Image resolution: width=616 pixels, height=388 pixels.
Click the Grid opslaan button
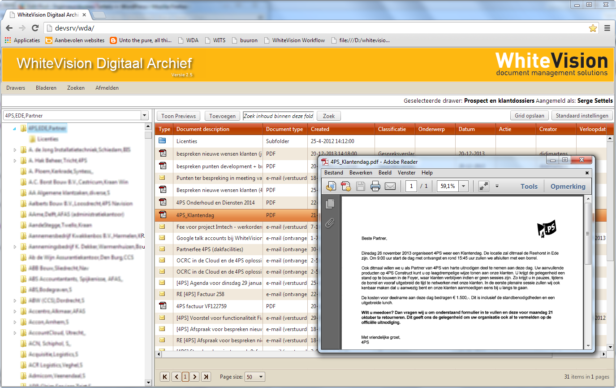(x=529, y=116)
